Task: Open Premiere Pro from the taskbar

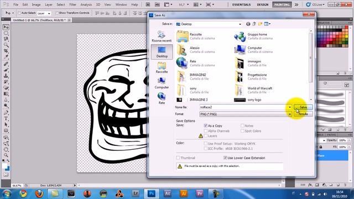Action: (x=200, y=193)
